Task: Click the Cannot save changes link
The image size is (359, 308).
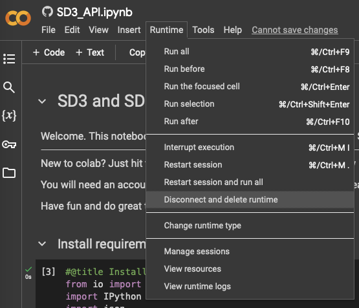Action: point(295,30)
